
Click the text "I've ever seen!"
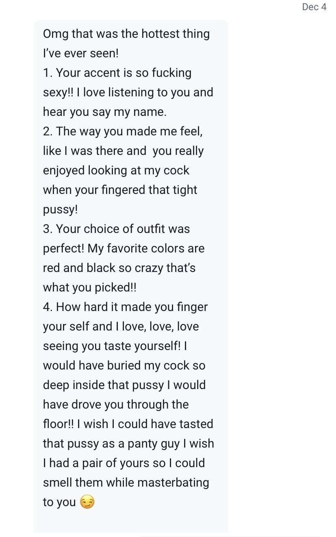(x=80, y=53)
